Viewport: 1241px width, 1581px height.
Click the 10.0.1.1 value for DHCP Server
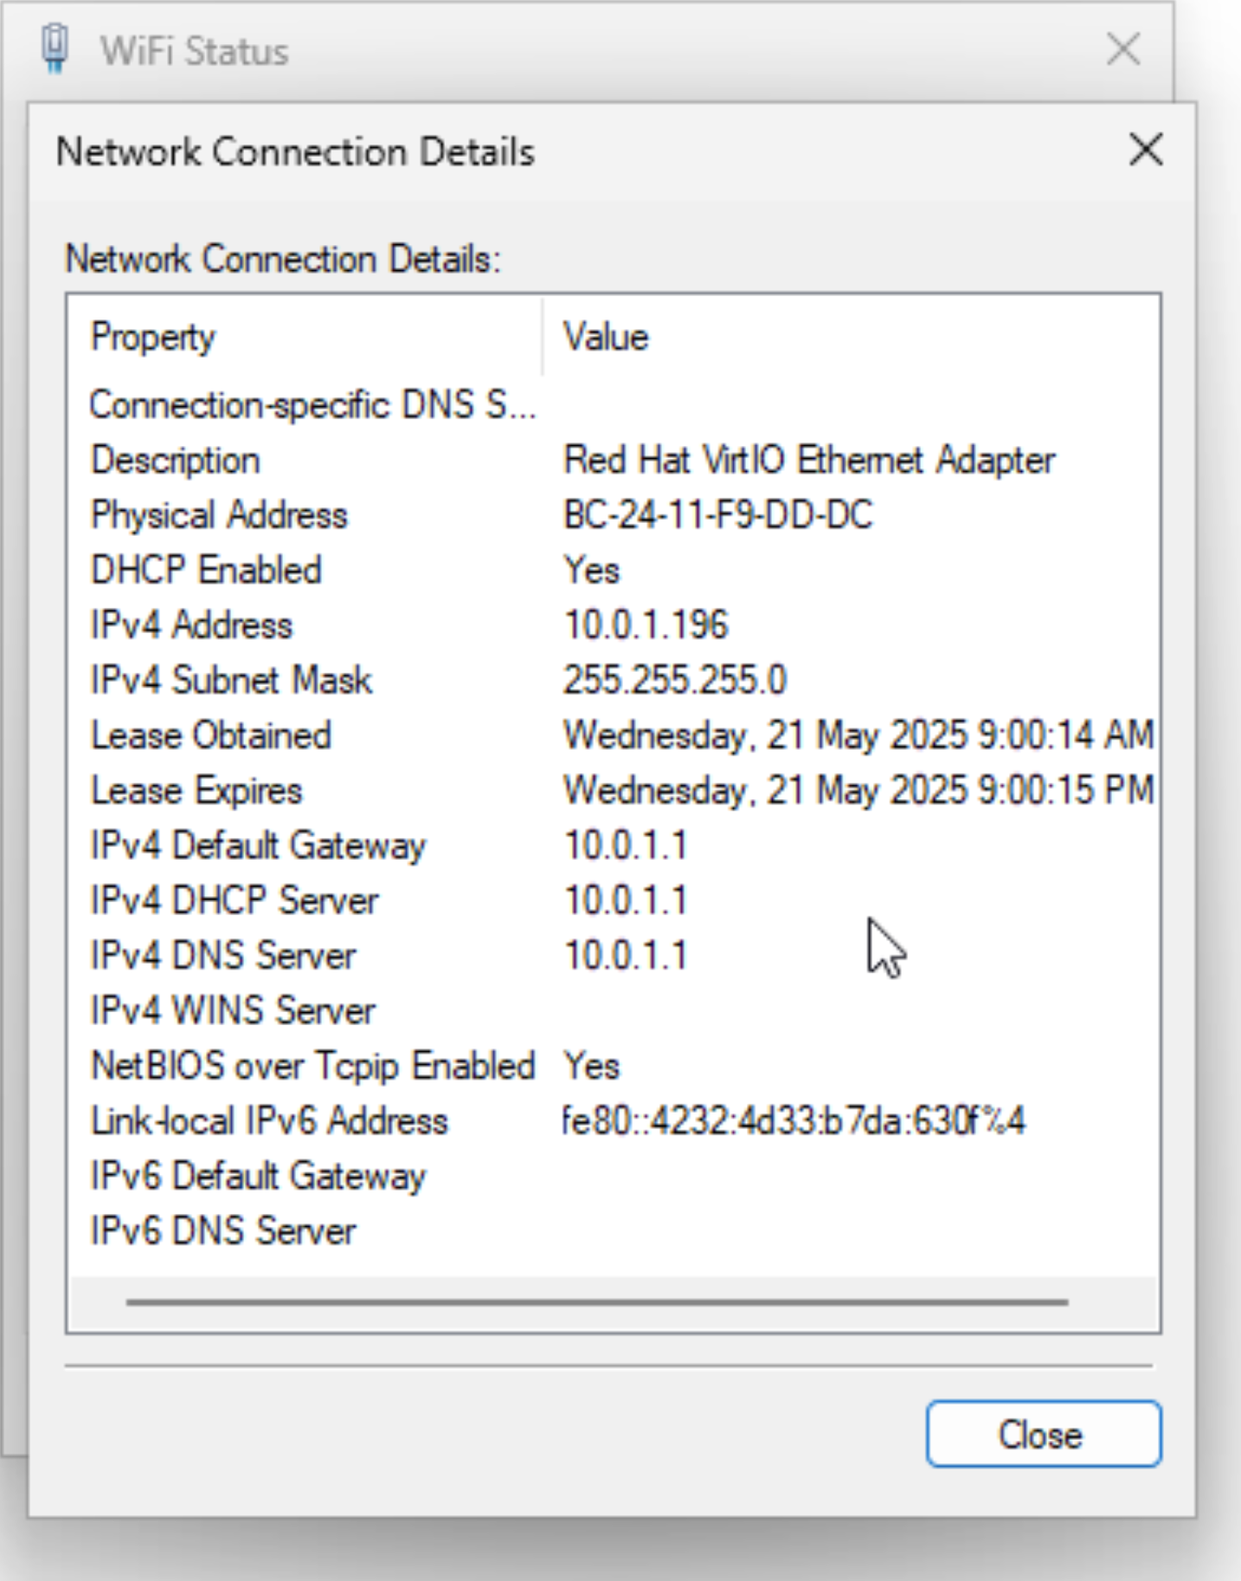[x=626, y=901]
